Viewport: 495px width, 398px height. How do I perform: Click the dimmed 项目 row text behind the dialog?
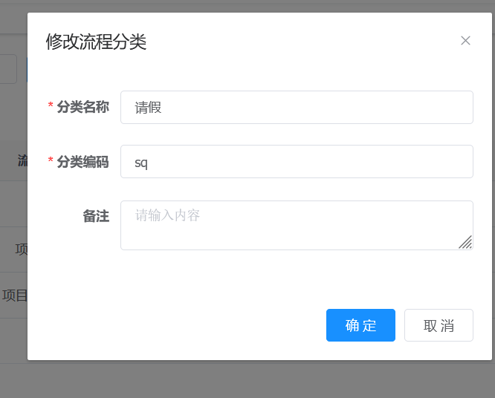tap(14, 295)
